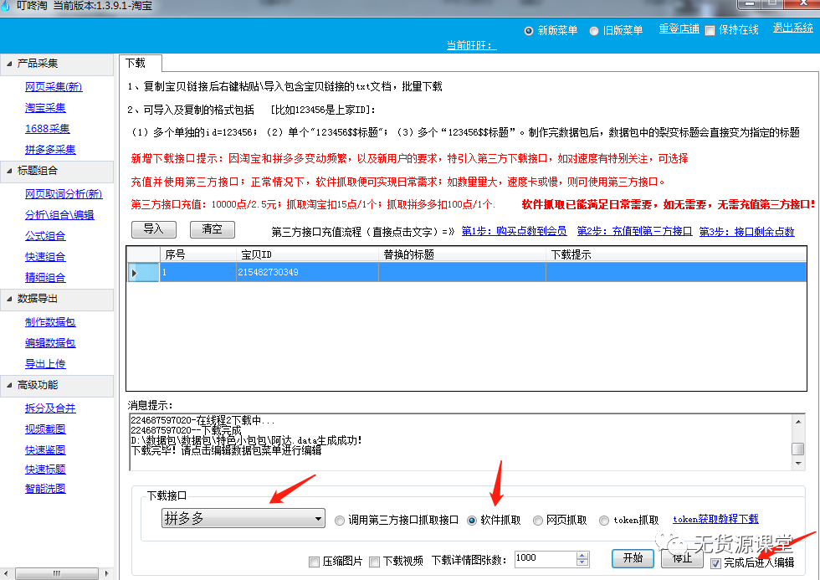This screenshot has height=580, width=820.
Task: Click the sidebar horizontal scroll-left arrow
Action: (5, 573)
